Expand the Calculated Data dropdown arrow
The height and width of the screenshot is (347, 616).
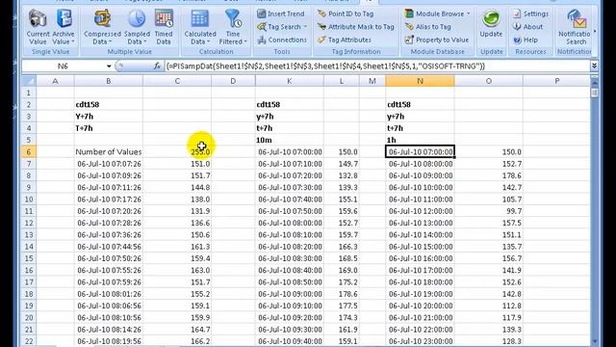pos(208,41)
